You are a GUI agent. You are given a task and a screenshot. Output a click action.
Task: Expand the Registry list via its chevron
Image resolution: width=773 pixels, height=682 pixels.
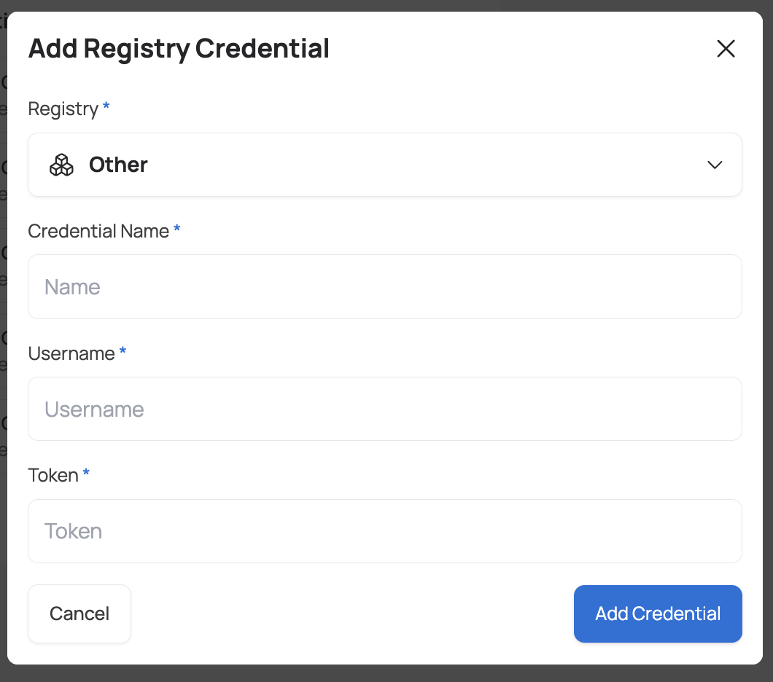click(715, 165)
